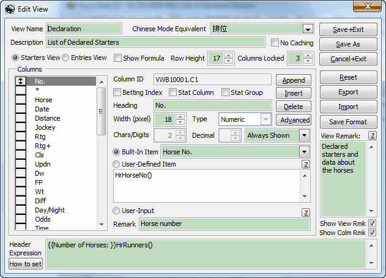386x278 pixels.
Task: Open Chinese Mode Equivalent dropdown
Action: [308, 29]
